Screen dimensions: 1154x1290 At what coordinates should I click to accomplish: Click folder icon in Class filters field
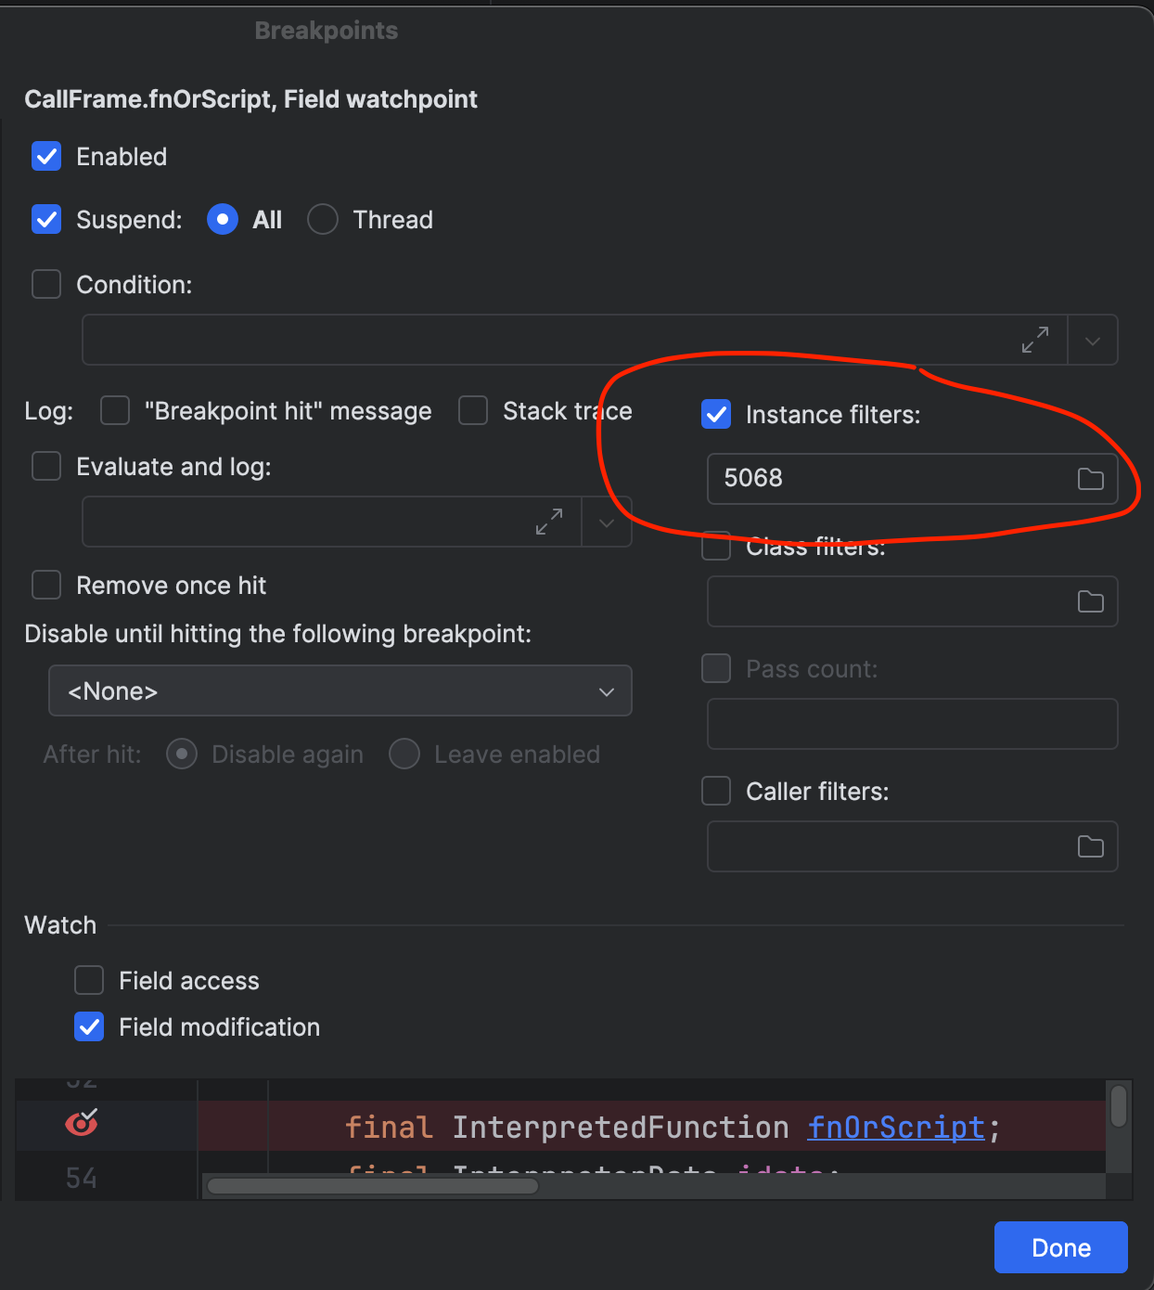click(x=1090, y=601)
